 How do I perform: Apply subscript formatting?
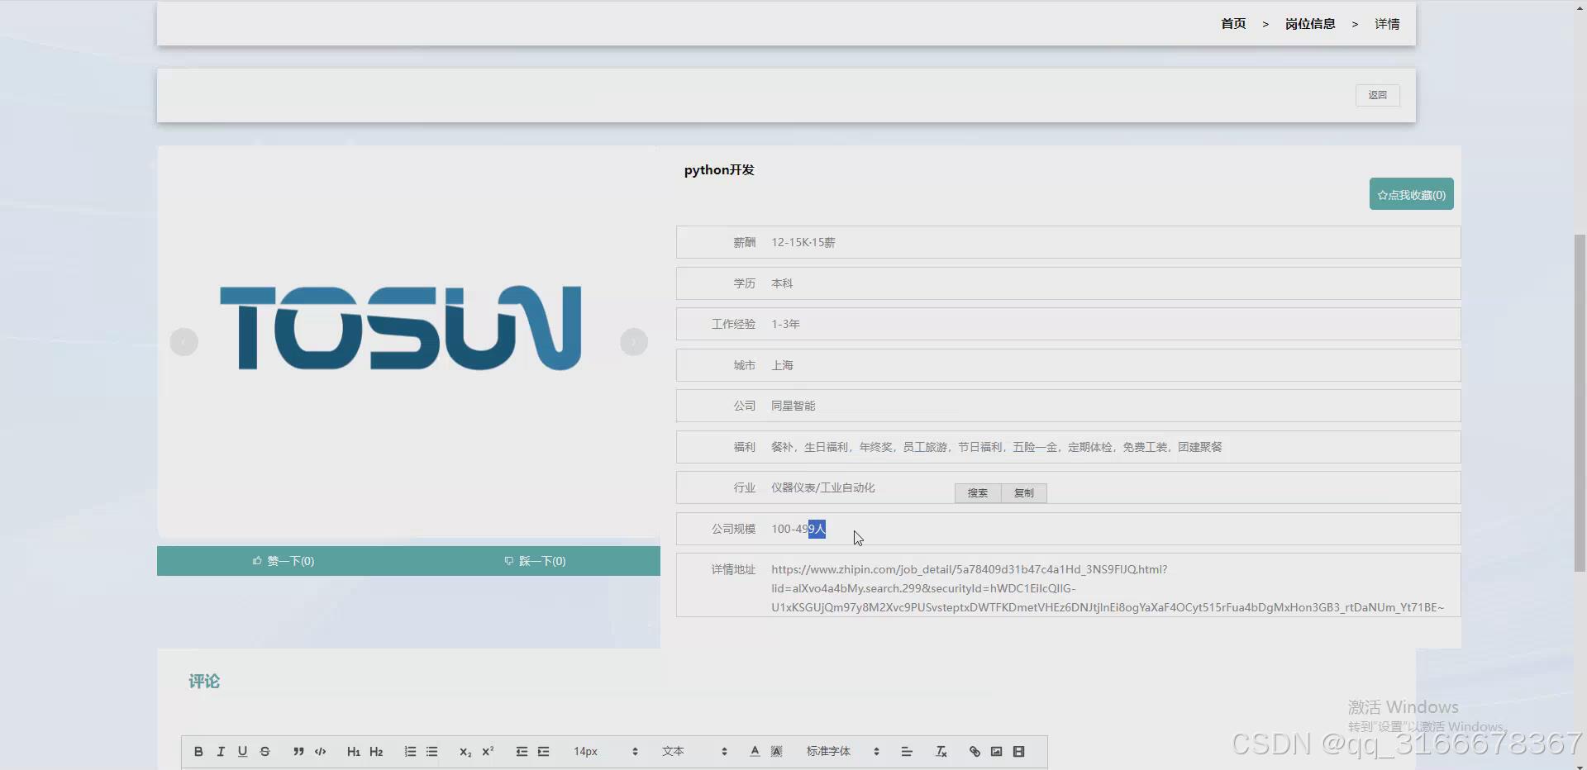click(465, 752)
